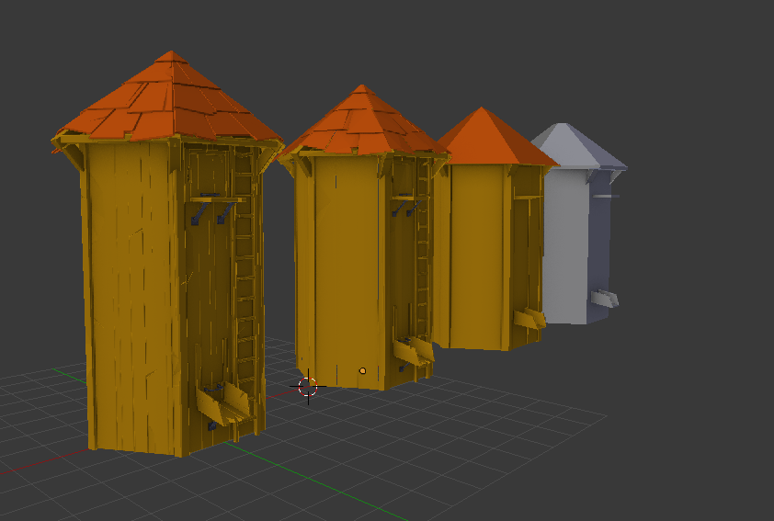Click the orange origin dot on the second silo
This screenshot has width=774, height=521.
[x=362, y=370]
